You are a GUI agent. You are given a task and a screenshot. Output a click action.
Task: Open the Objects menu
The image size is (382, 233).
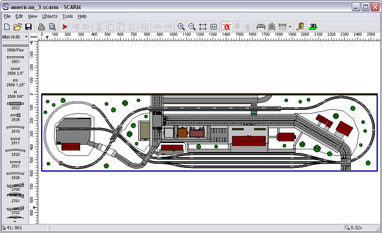[x=50, y=16]
